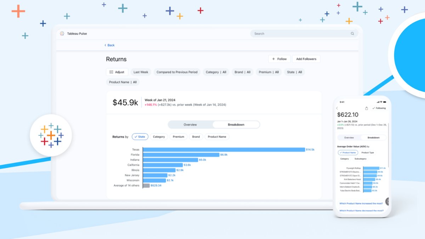Tap Product Name chip on the phone

pos(348,153)
